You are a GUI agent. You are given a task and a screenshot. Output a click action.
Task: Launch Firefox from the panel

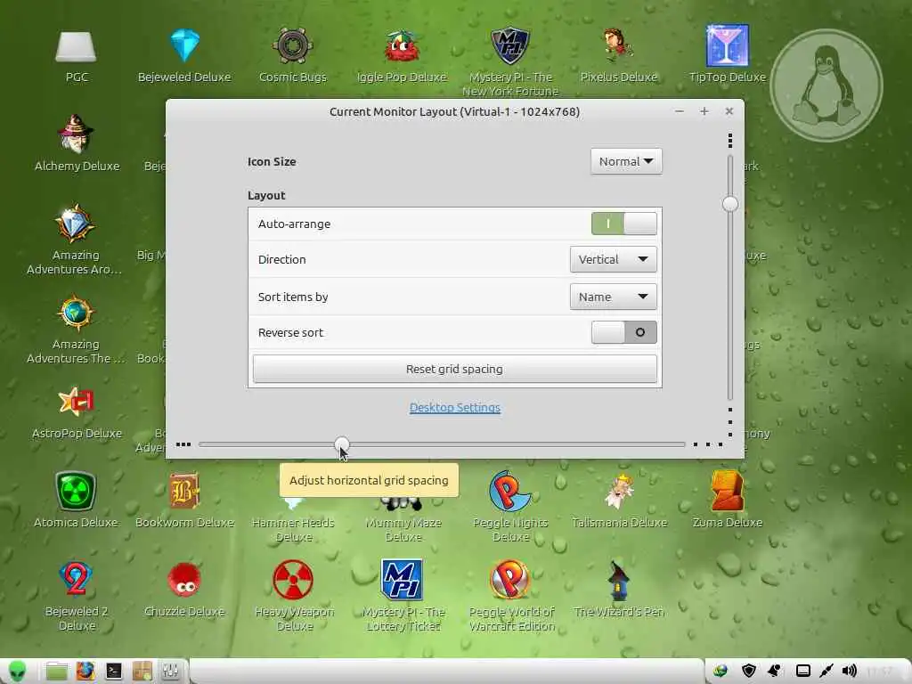[85, 672]
